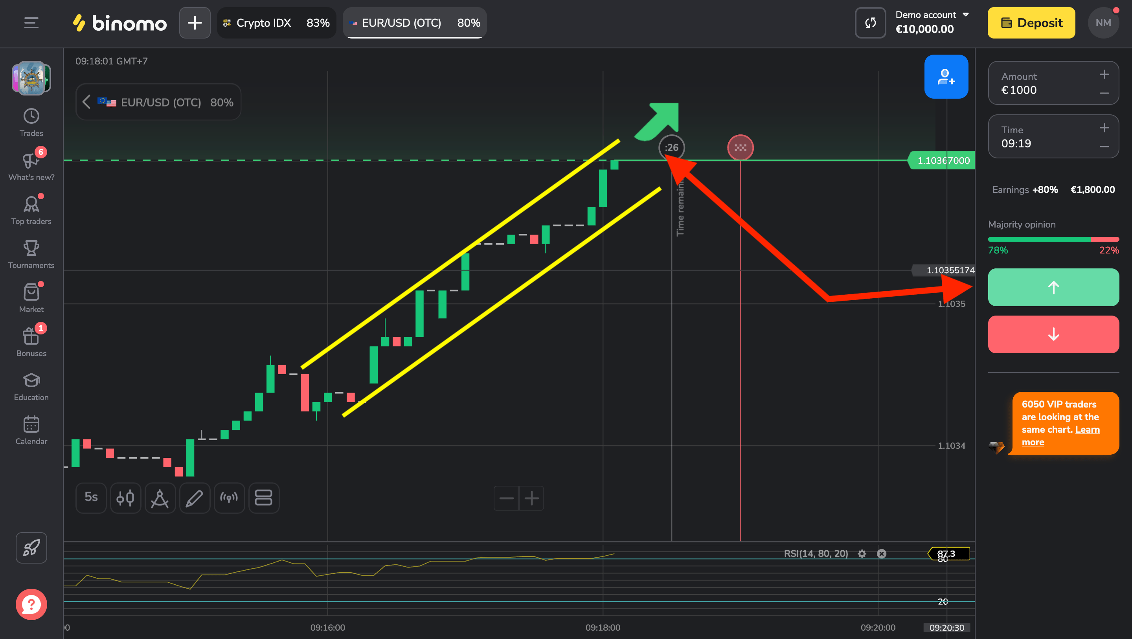Screen dimensions: 1132x639
Task: Click the yellow Deposit button
Action: [1031, 23]
